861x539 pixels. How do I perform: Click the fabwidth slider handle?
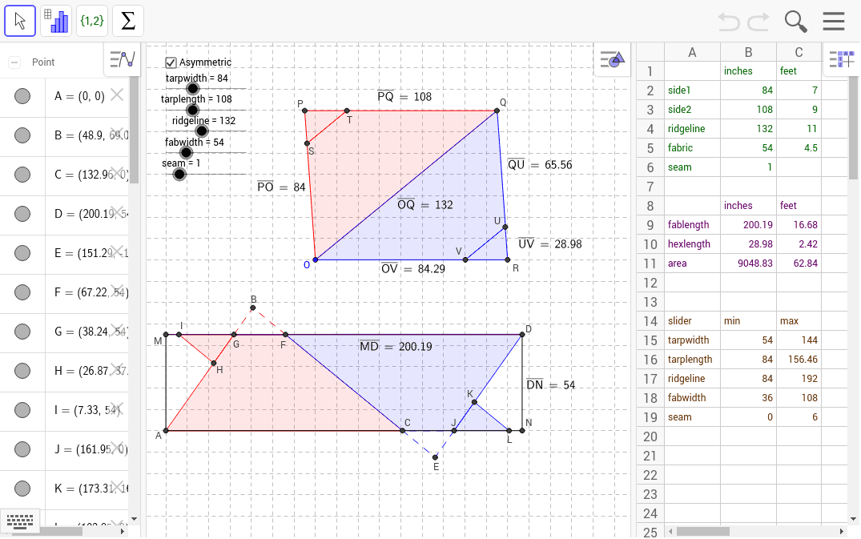(x=186, y=153)
